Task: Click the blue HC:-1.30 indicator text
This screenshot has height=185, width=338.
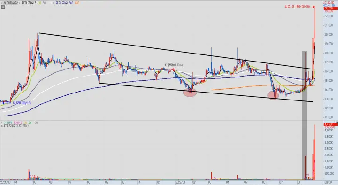Action: point(329,5)
